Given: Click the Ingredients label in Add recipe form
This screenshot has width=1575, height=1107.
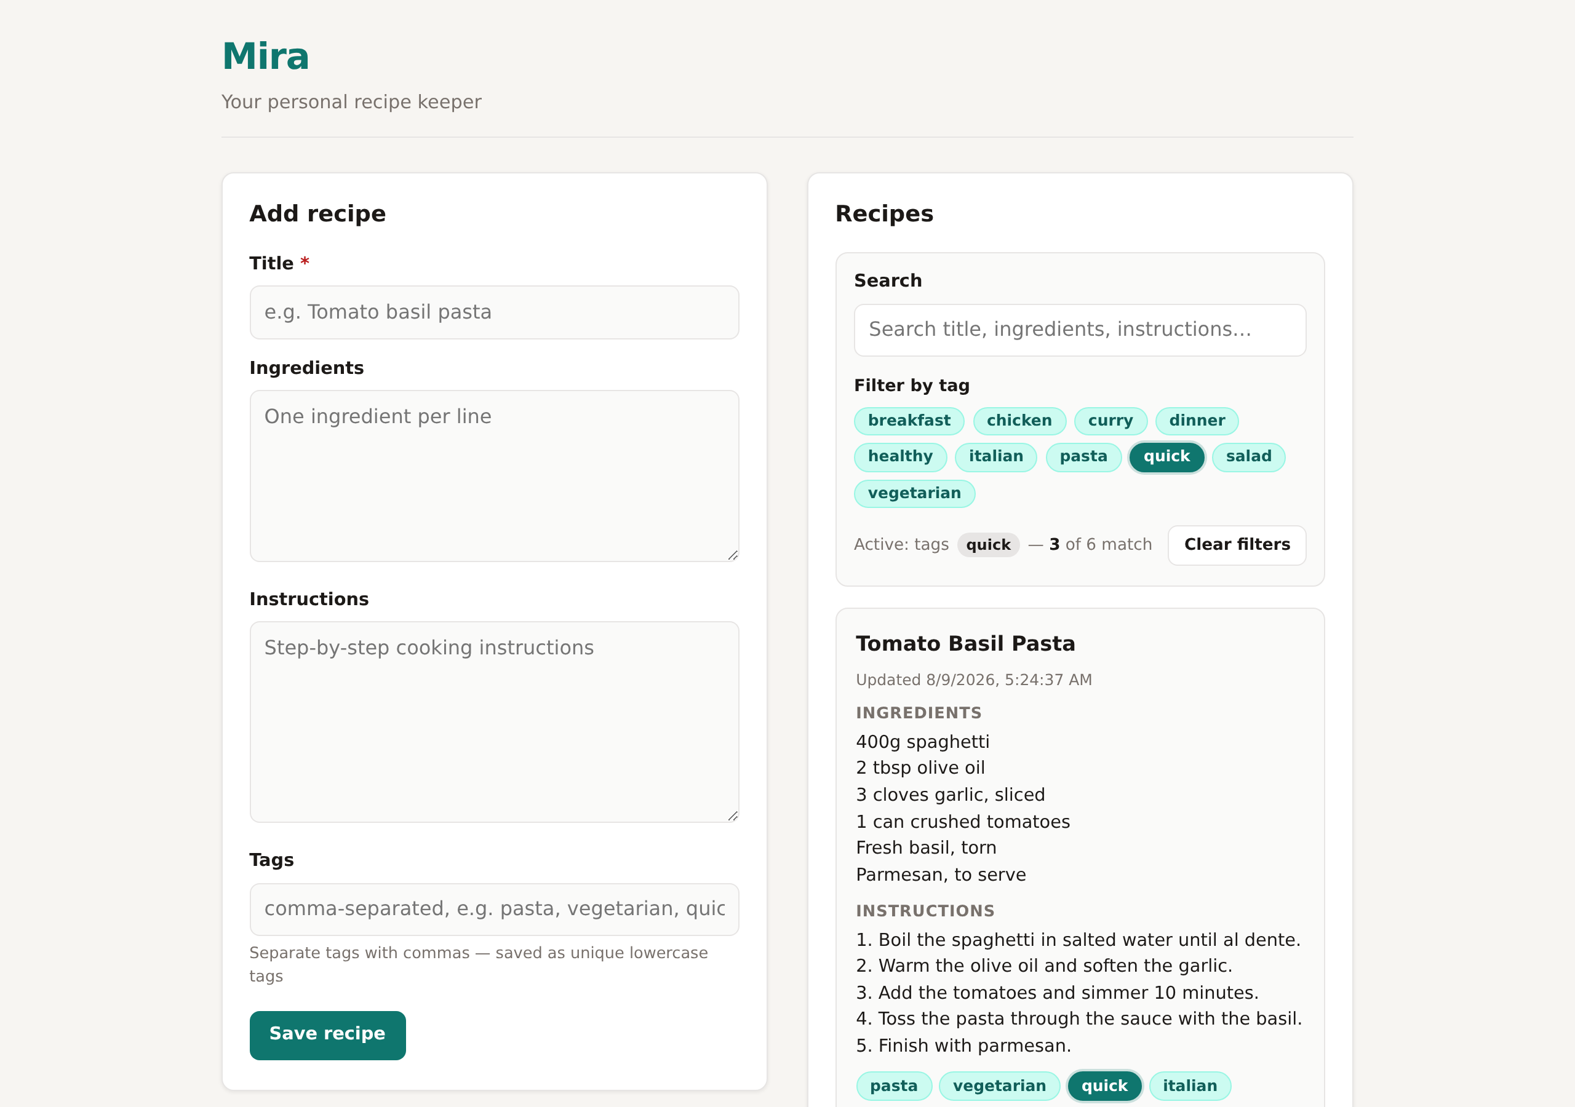Looking at the screenshot, I should tap(306, 368).
